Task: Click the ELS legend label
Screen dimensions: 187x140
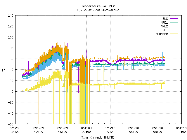Action: click(165, 19)
